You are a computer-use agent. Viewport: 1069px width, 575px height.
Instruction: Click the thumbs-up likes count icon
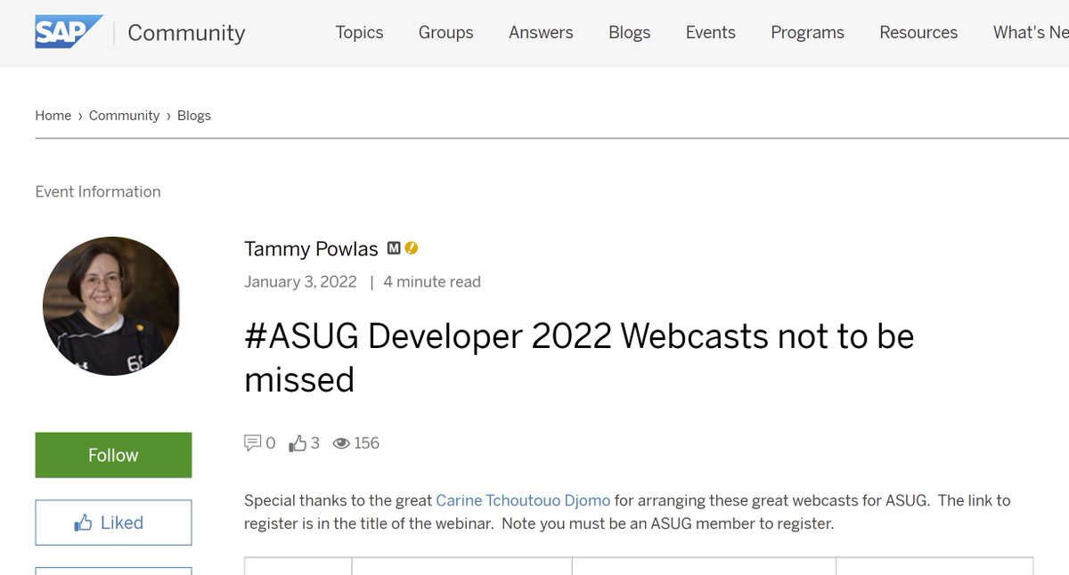point(297,442)
